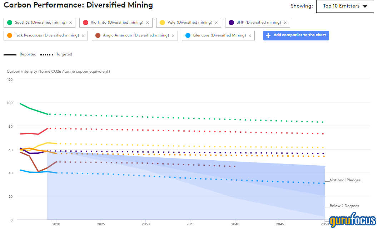Viewport: 378px width, 230px height.
Task: Click the blue Glencore color dot
Action: (x=188, y=35)
